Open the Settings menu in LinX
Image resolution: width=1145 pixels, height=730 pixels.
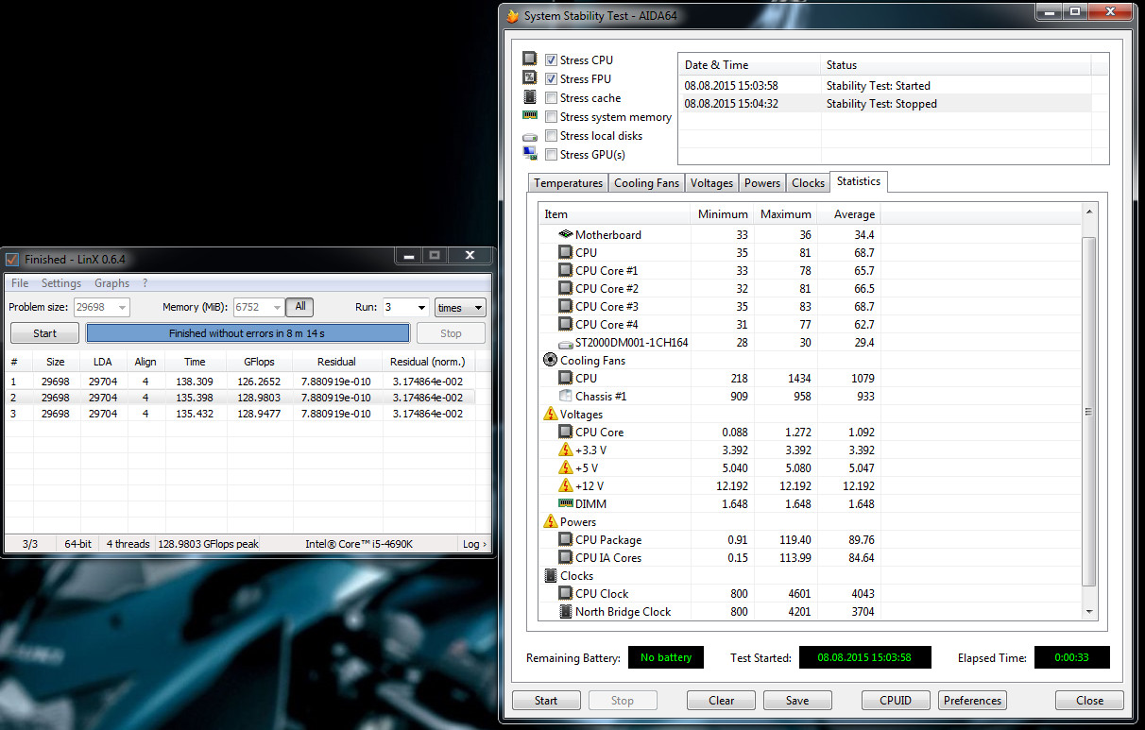(x=61, y=283)
